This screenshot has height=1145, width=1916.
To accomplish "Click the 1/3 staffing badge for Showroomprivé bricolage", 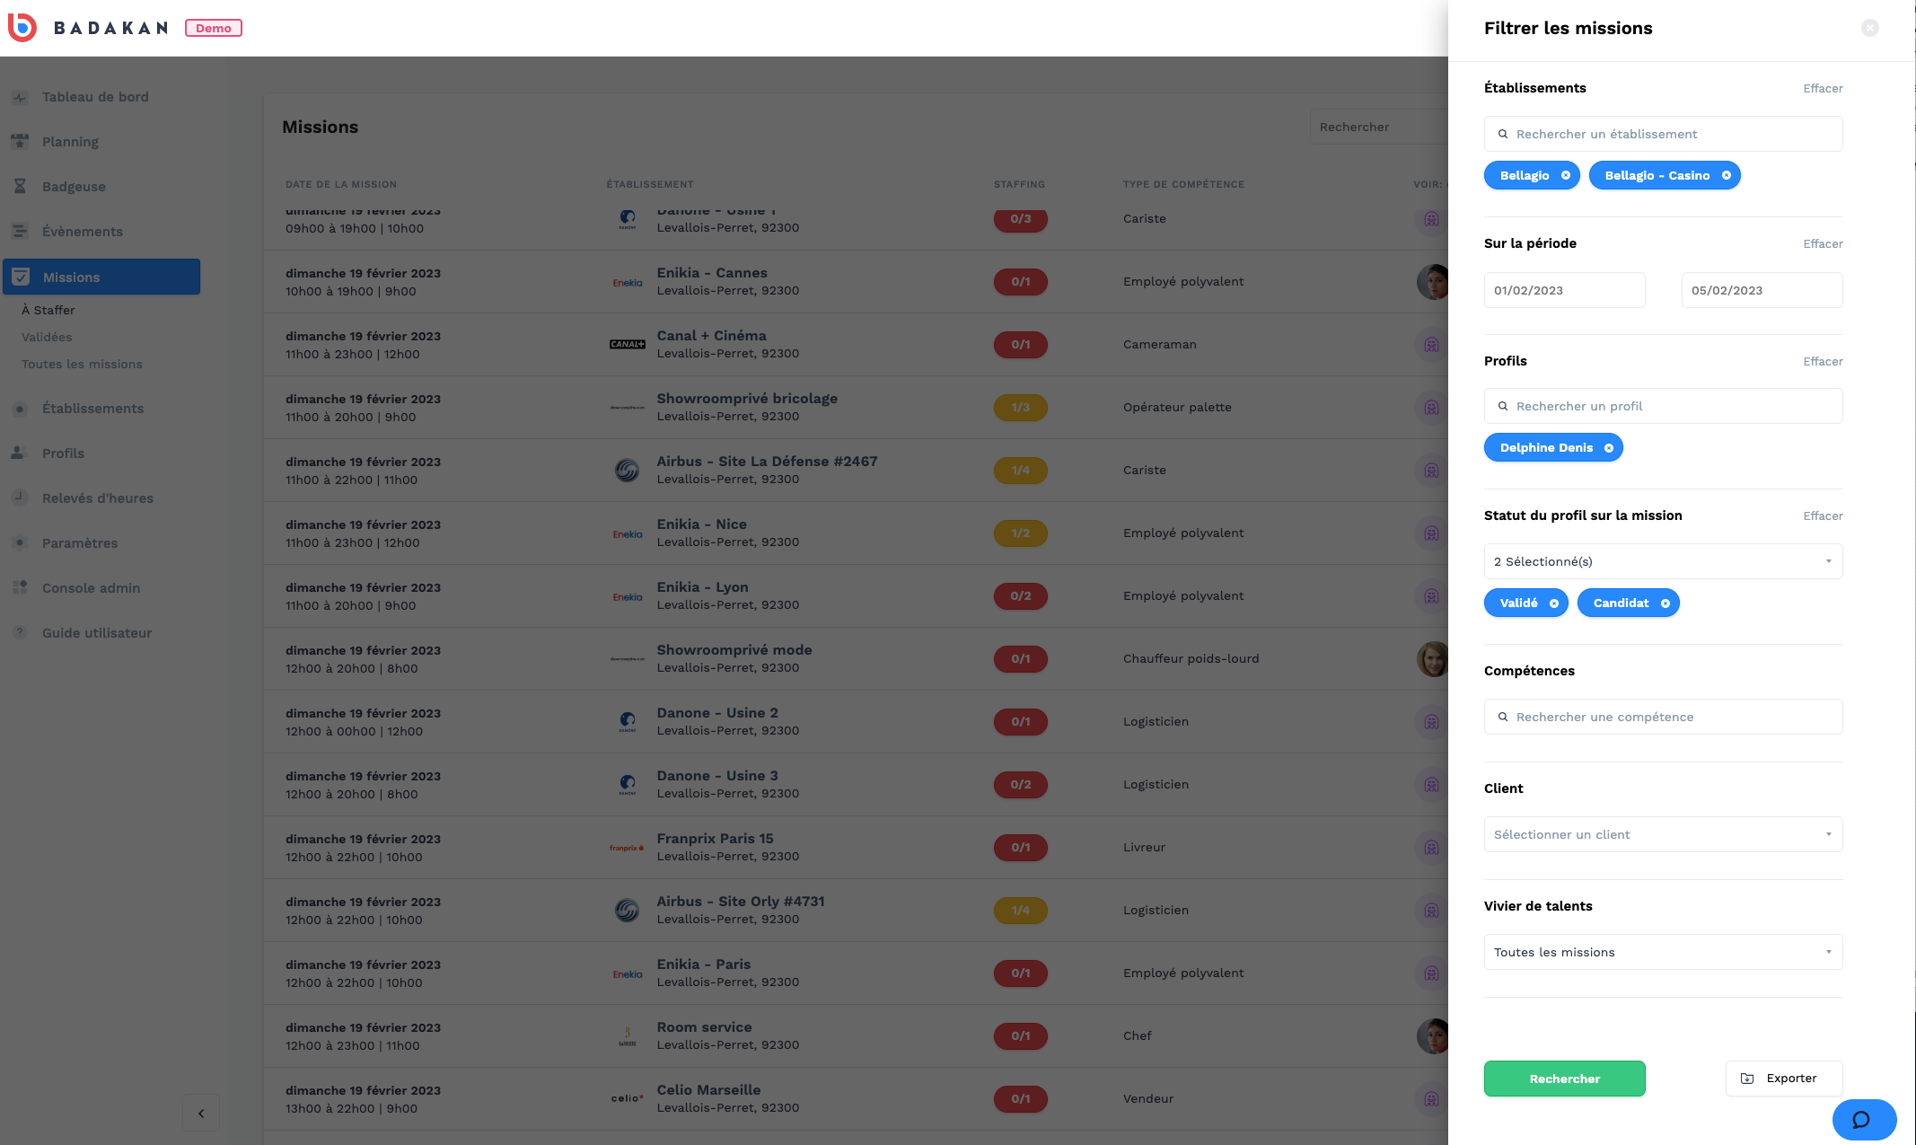I will click(x=1020, y=408).
